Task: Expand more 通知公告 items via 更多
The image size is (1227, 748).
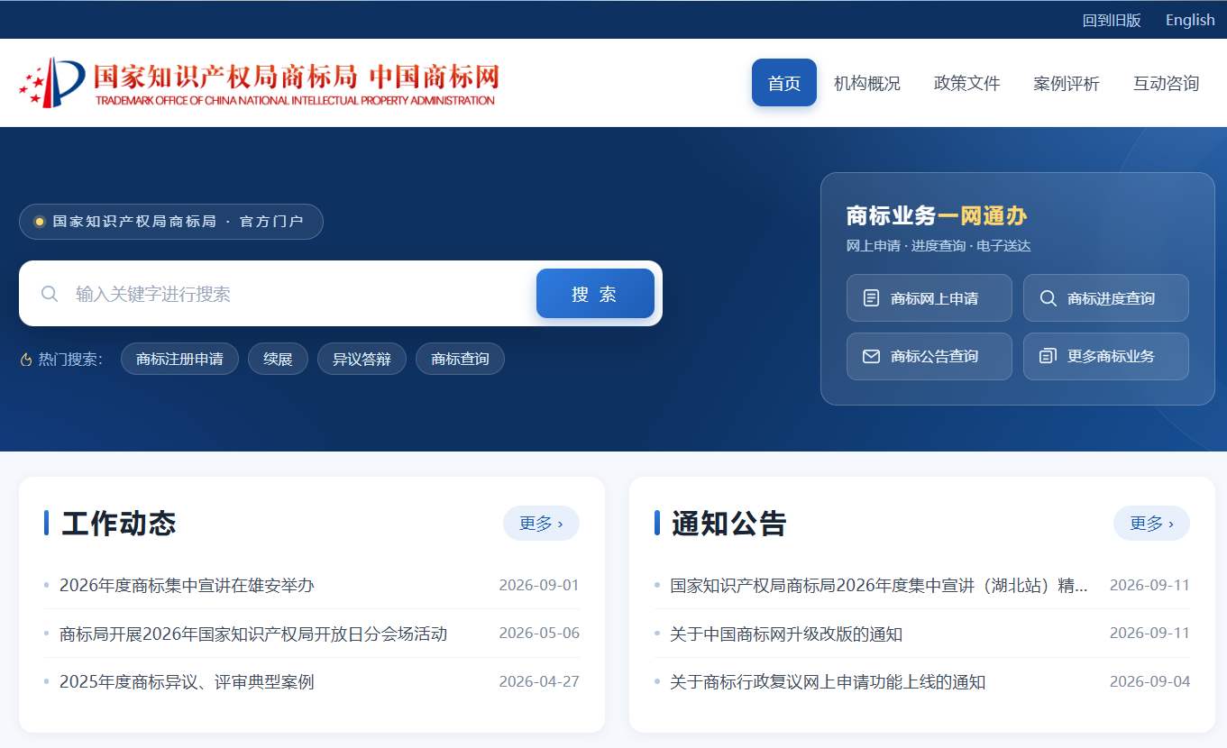Action: pyautogui.click(x=1151, y=523)
